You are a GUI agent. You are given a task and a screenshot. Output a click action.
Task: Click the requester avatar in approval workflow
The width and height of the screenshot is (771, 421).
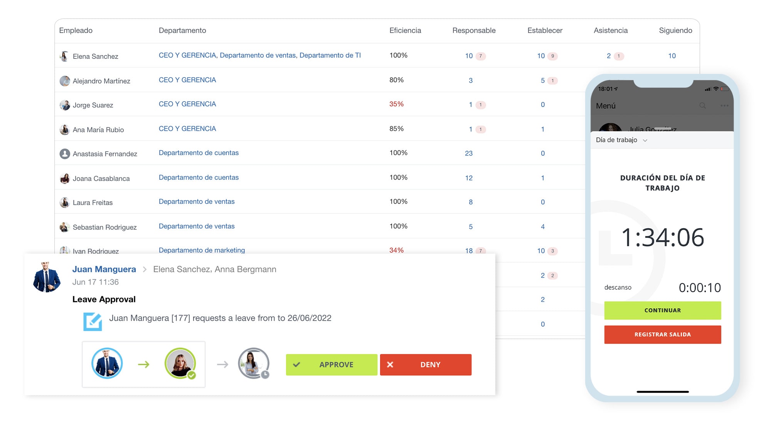pos(107,363)
